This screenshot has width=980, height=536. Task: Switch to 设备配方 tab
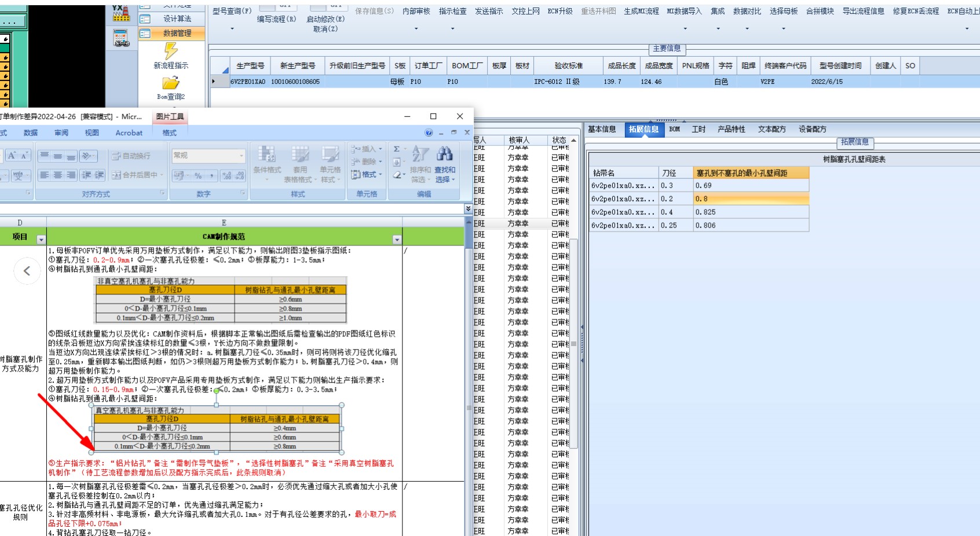point(813,129)
